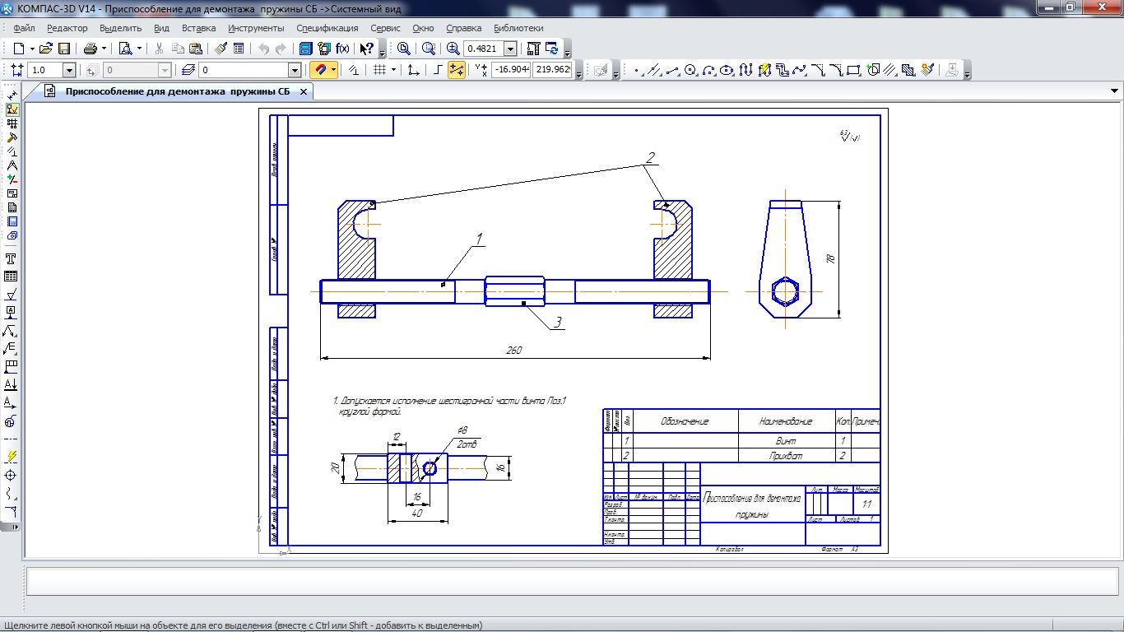Print the drawing with printer icon
This screenshot has width=1124, height=632.
(90, 49)
